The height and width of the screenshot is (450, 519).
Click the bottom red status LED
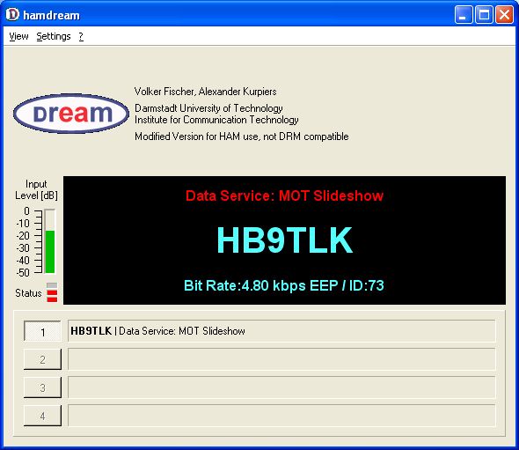pyautogui.click(x=52, y=299)
